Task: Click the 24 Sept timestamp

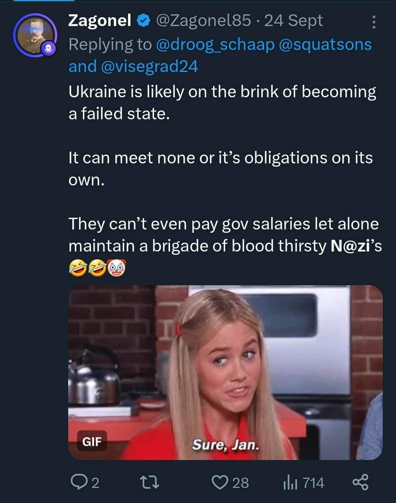Action: tap(294, 21)
